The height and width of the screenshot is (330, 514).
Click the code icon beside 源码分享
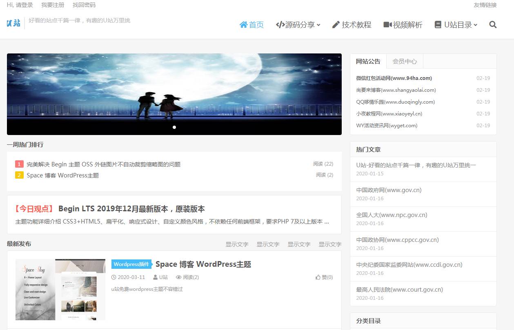tap(280, 25)
